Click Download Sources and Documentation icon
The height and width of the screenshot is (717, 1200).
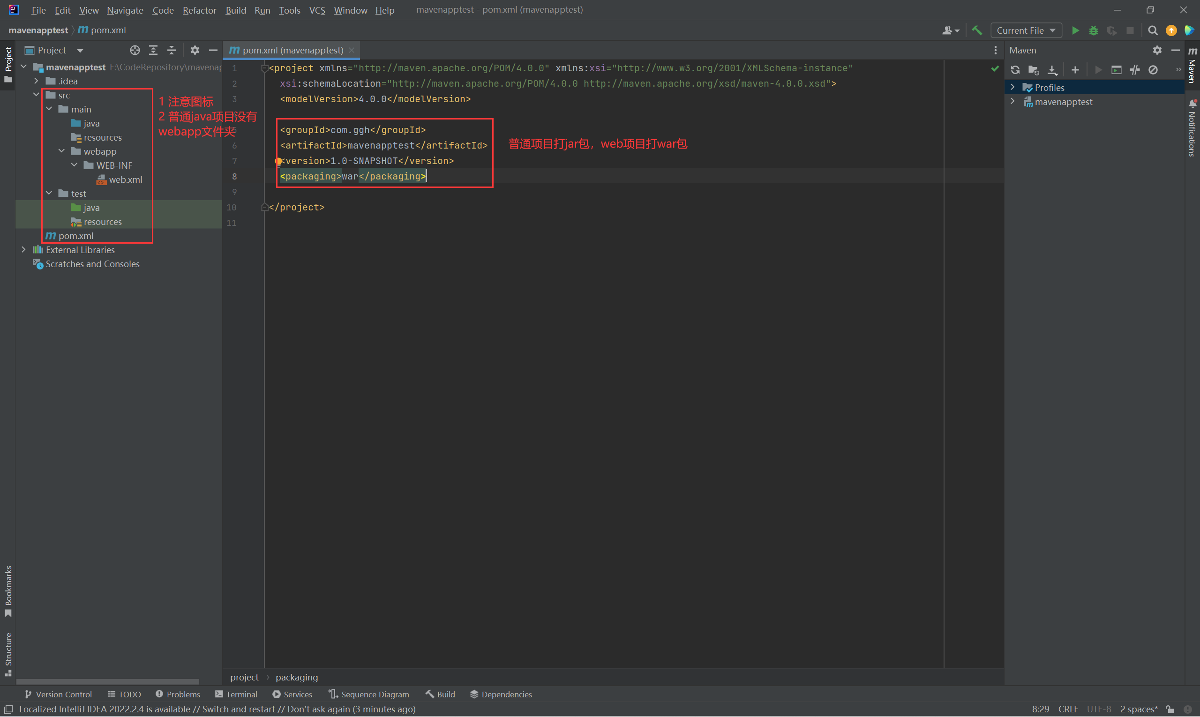[x=1052, y=70]
